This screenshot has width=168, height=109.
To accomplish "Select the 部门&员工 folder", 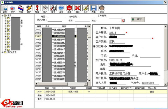I will 10,52.
